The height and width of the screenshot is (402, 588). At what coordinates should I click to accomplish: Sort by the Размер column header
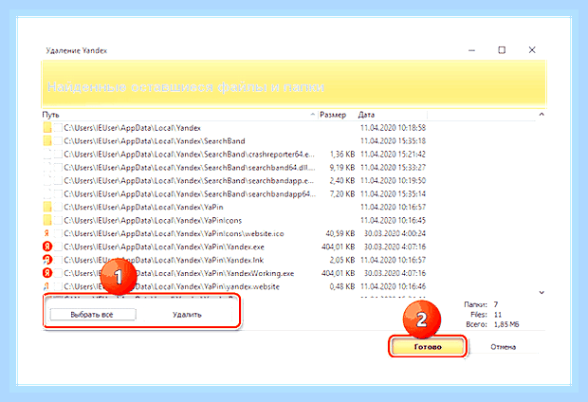point(337,115)
